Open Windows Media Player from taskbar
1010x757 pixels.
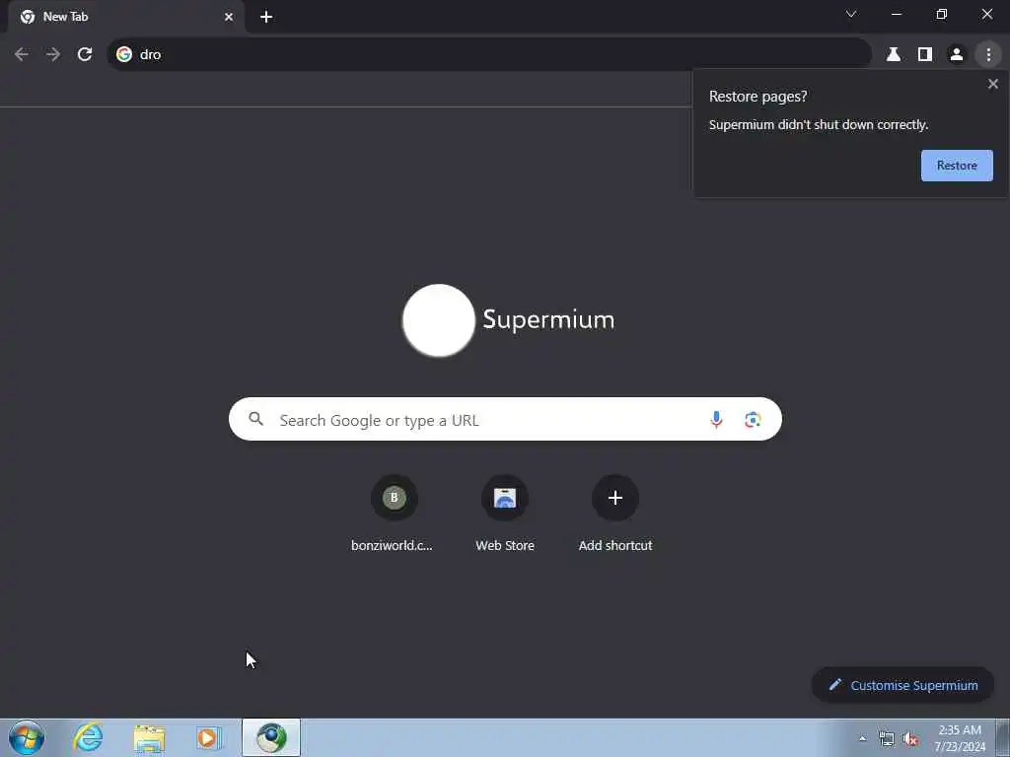click(x=208, y=737)
